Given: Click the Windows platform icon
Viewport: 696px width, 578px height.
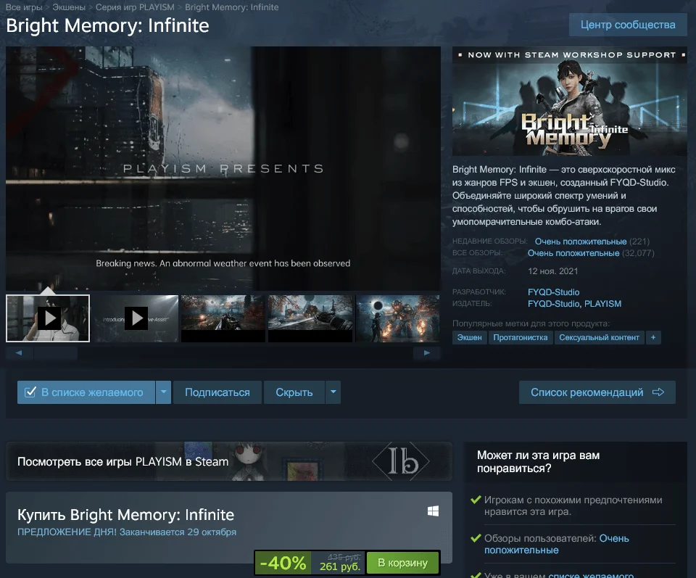Looking at the screenshot, I should [434, 511].
